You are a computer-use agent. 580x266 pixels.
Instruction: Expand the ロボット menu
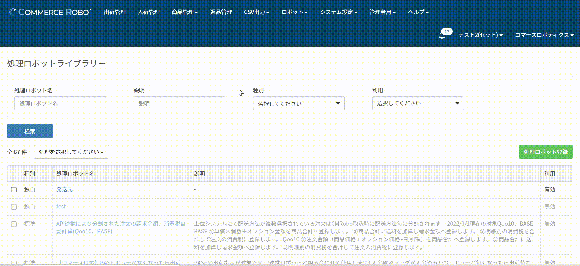(x=295, y=12)
